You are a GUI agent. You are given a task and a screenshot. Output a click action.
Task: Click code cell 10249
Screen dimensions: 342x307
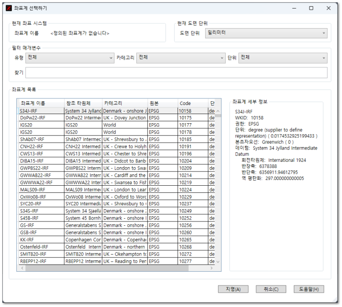pos(193,211)
